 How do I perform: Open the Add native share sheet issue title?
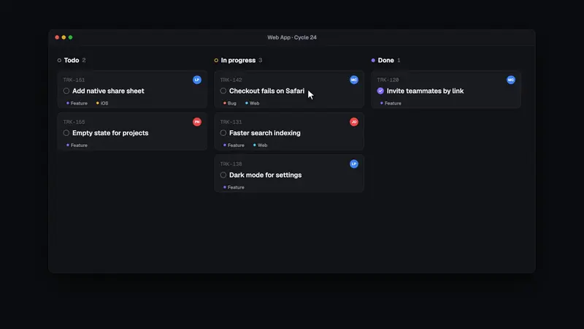pos(108,91)
